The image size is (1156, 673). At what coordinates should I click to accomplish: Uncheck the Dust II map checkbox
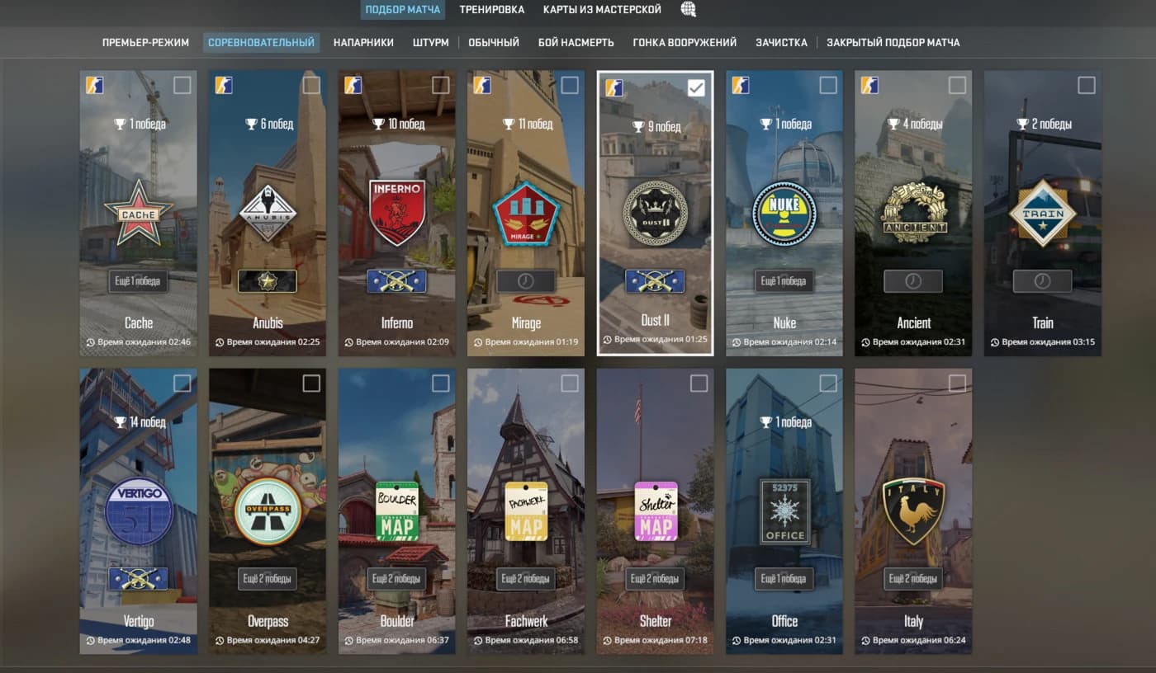[697, 87]
